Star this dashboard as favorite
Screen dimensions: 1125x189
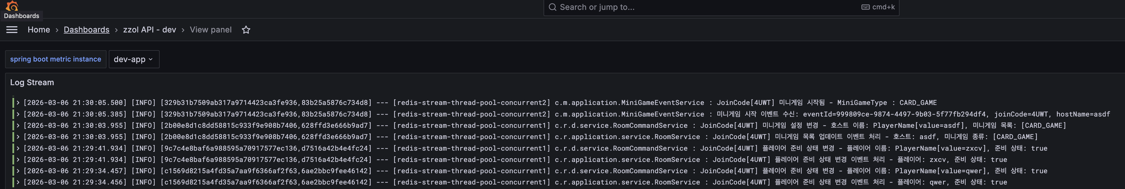pos(246,30)
